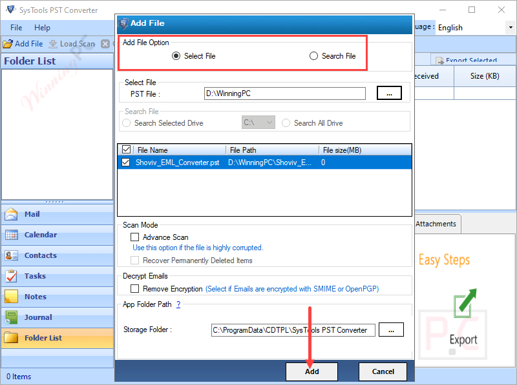Viewport: 517px width, 385px height.
Task: Click the Add button in dialog
Action: pyautogui.click(x=312, y=372)
